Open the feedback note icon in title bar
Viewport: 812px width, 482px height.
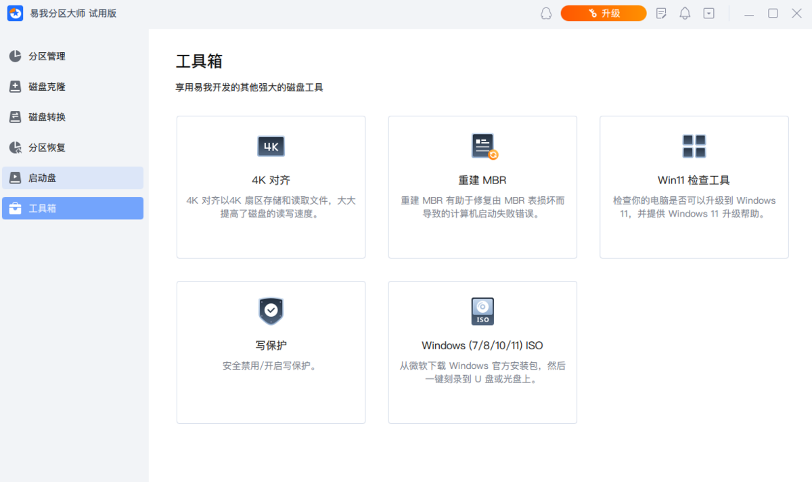[x=661, y=13]
